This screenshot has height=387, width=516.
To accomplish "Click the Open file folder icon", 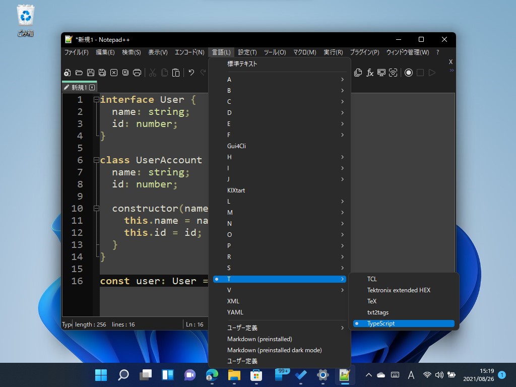I will [79, 73].
